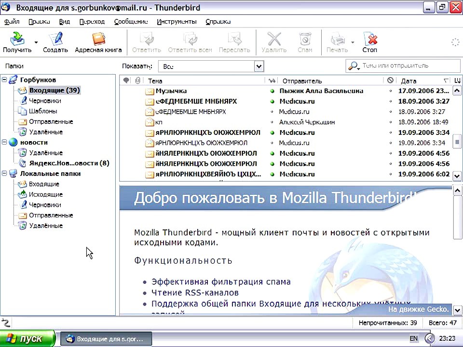Open the column picker button
The width and height of the screenshot is (463, 347).
(457, 80)
